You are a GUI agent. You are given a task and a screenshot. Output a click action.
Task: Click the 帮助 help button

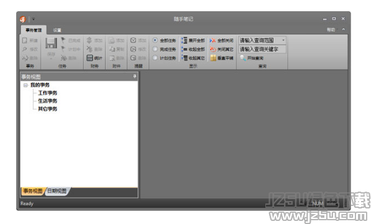click(x=331, y=30)
